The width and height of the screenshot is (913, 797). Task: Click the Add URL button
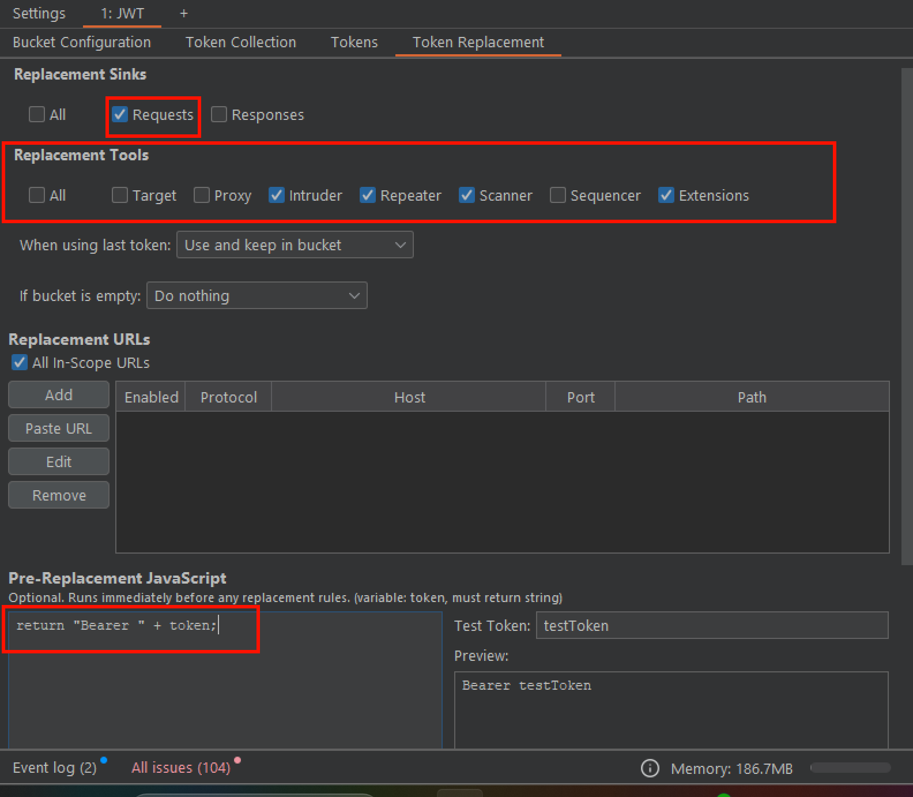[x=59, y=395]
